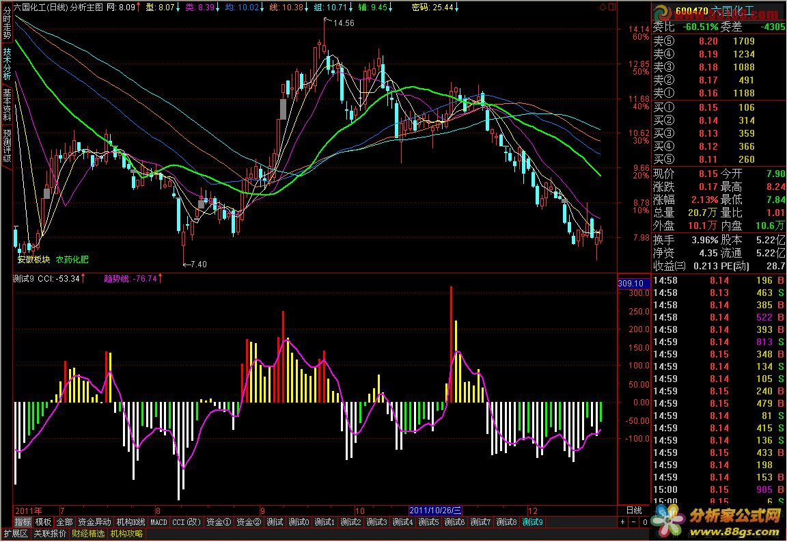
Task: Click the 309.10 value box on the indicator axis
Action: (x=633, y=284)
